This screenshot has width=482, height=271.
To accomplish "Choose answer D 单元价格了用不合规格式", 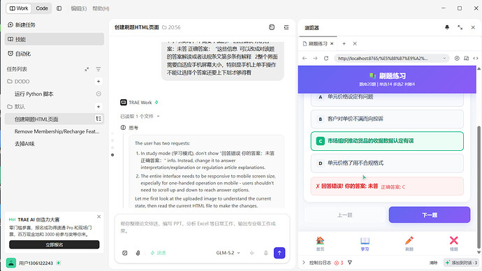I will pyautogui.click(x=387, y=163).
